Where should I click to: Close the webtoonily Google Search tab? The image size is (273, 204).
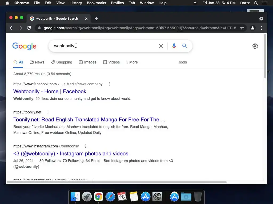86,19
